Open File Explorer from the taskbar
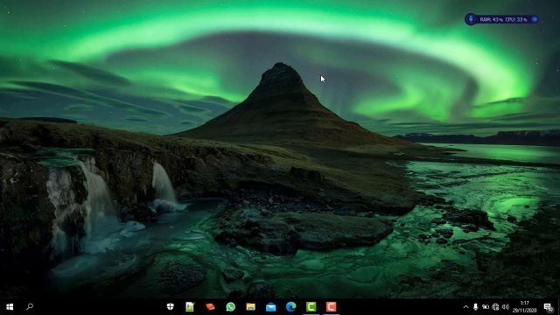 251,306
